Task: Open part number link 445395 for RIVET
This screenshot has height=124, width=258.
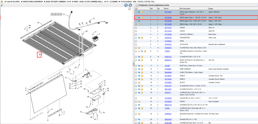Action: (167, 66)
